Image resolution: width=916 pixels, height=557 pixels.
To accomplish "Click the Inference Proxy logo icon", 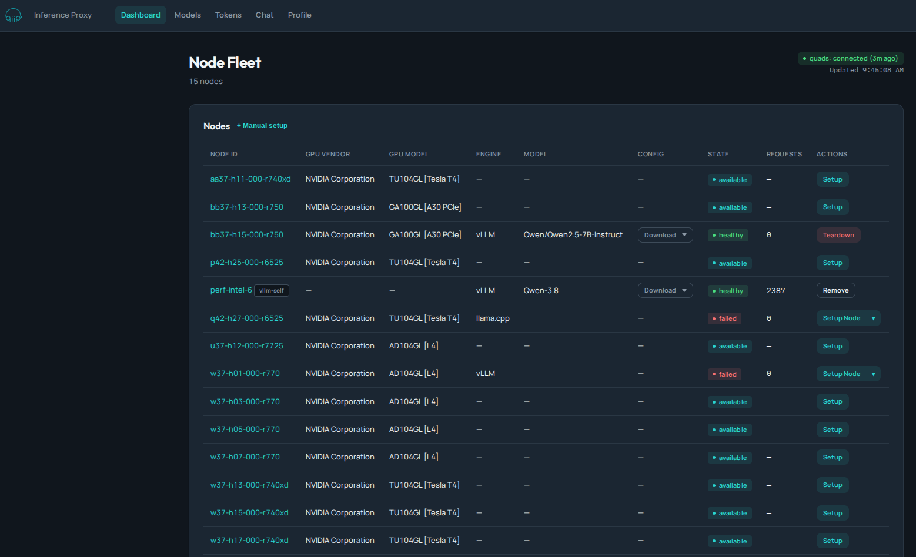I will point(13,15).
